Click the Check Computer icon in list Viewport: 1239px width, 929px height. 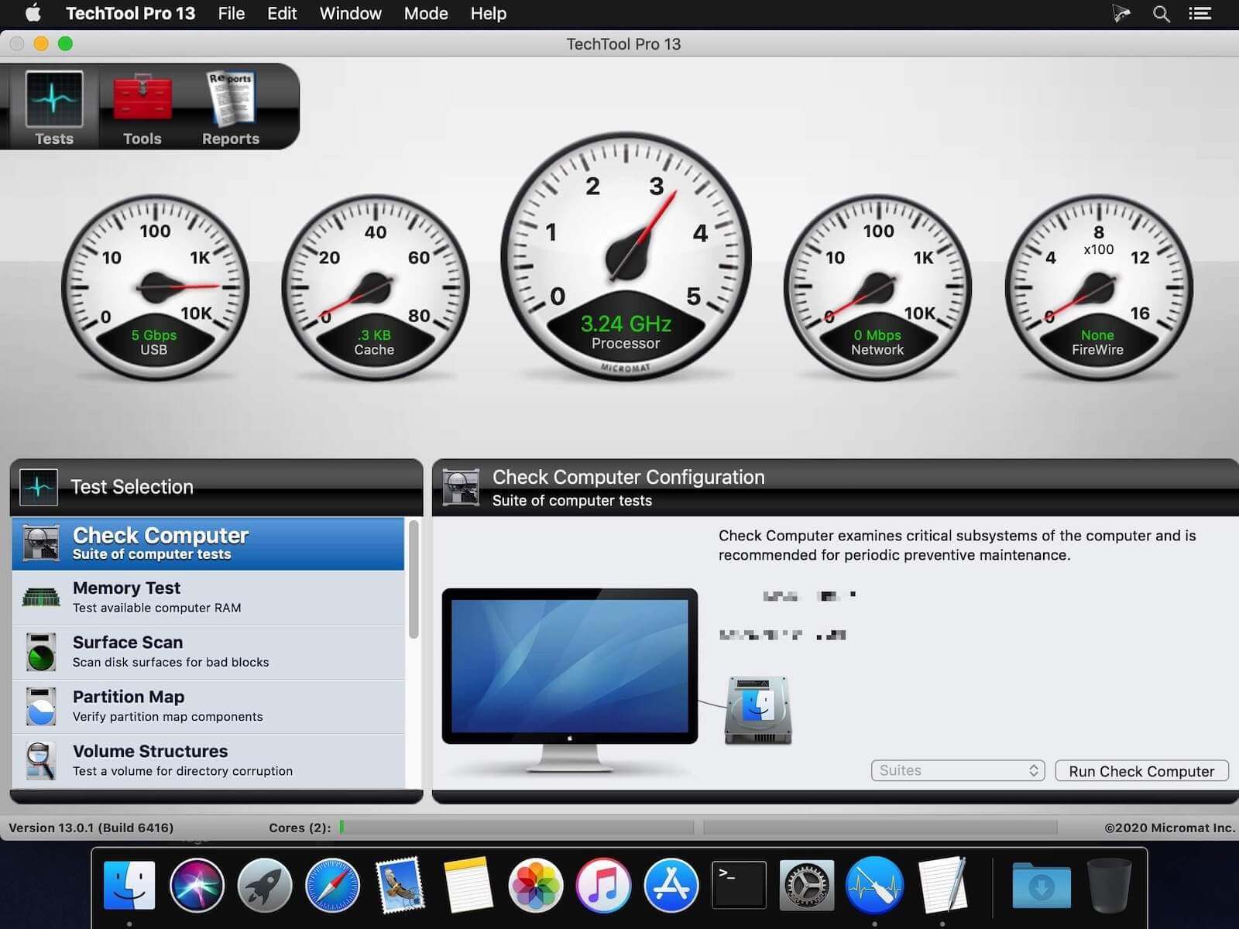pyautogui.click(x=41, y=543)
